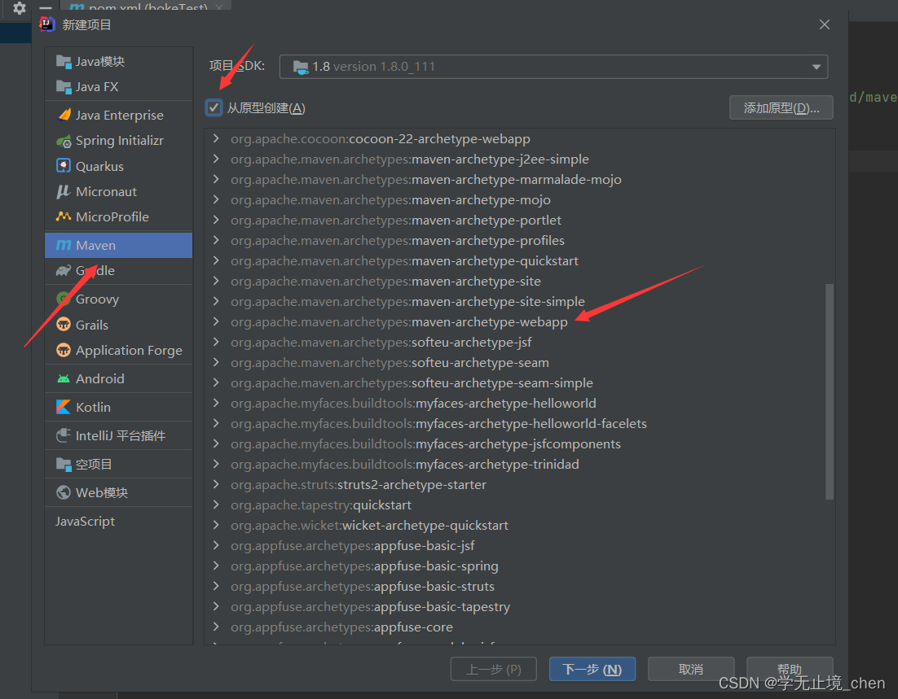Expand the struts2-archetype-starter node
The width and height of the screenshot is (898, 699).
coord(216,484)
